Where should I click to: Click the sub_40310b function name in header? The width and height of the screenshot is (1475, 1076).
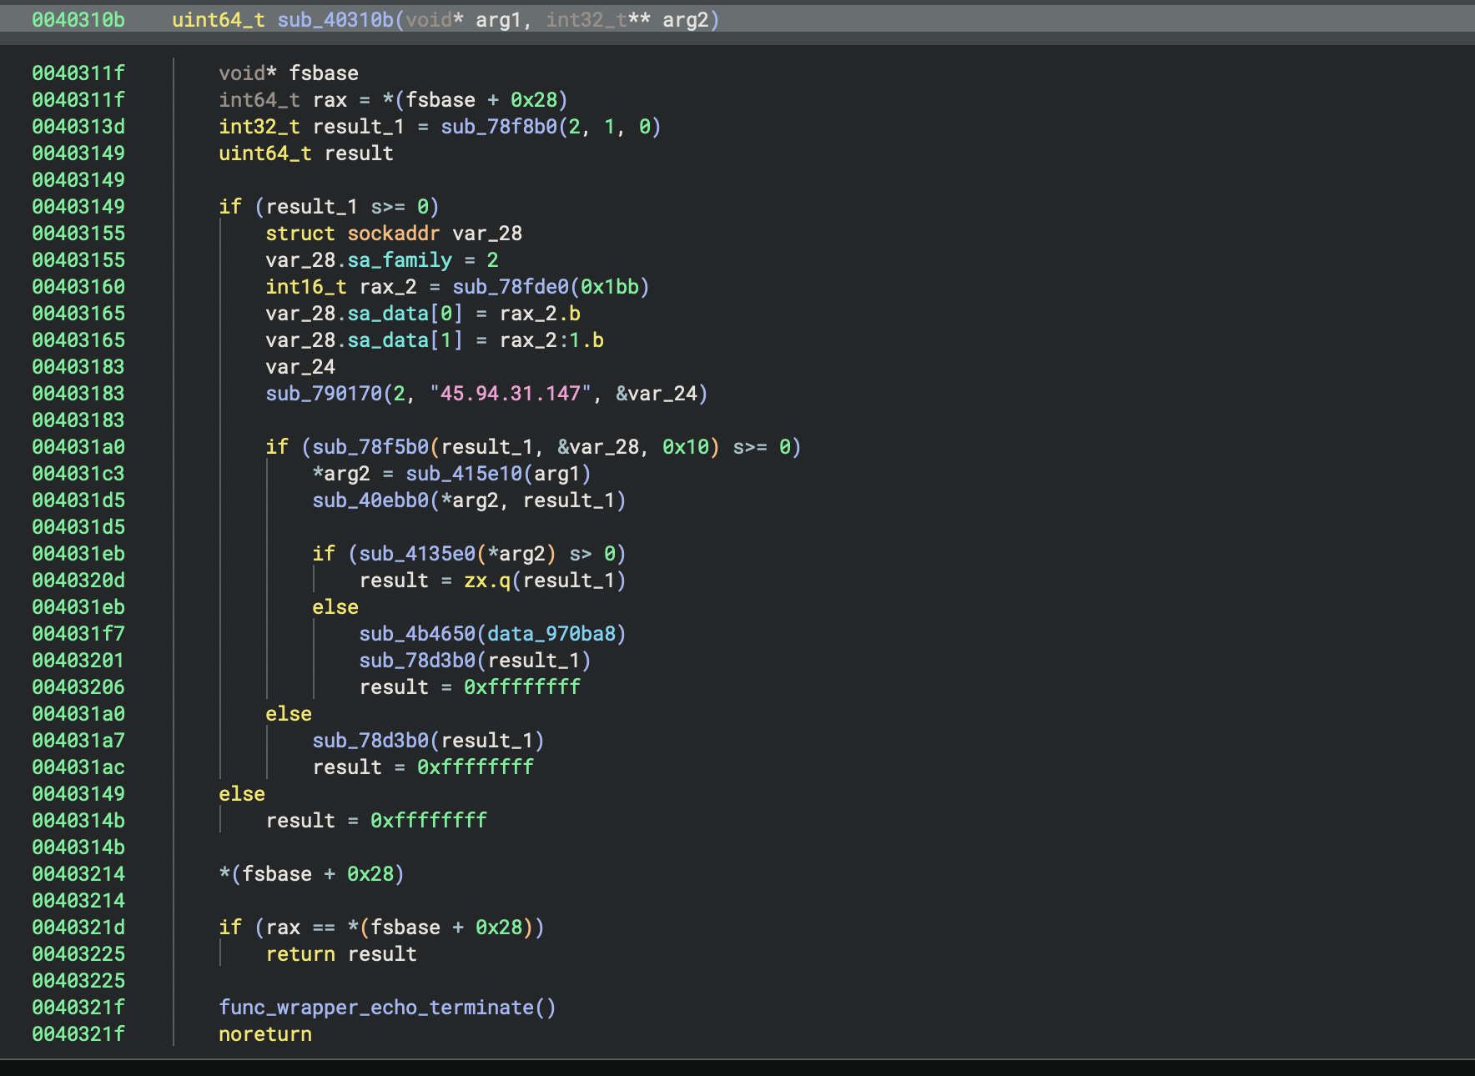click(x=335, y=20)
